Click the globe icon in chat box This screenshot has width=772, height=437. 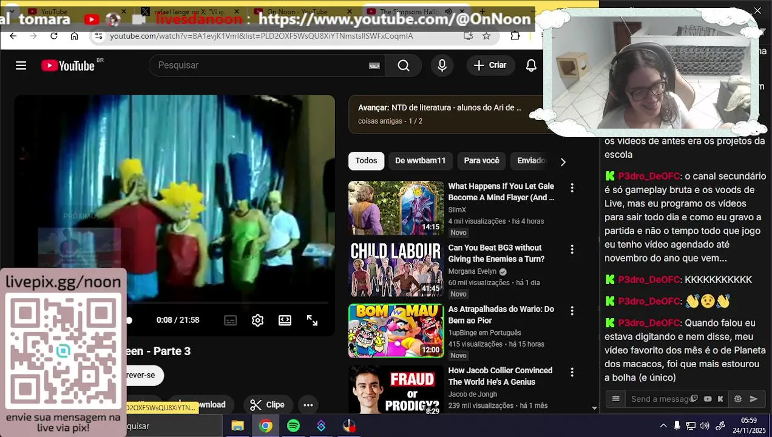coord(738,399)
